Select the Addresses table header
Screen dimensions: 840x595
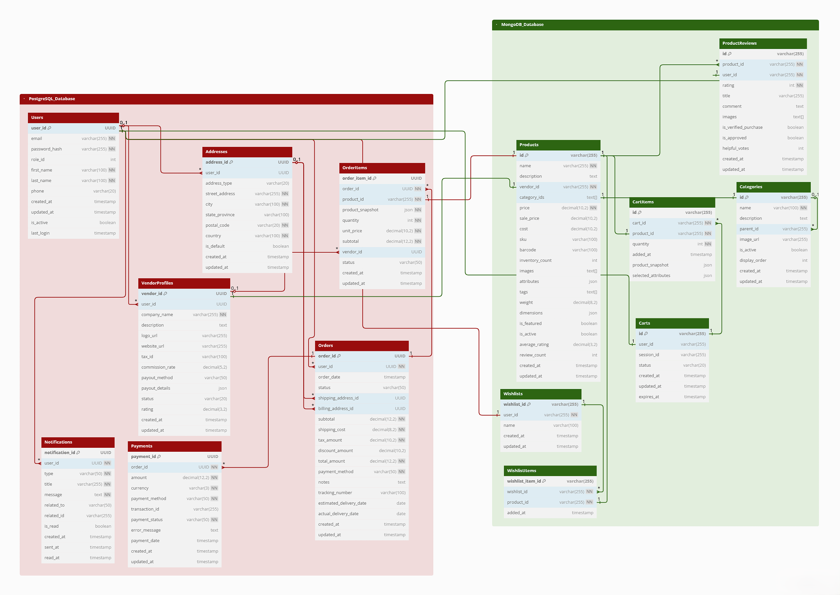click(247, 152)
